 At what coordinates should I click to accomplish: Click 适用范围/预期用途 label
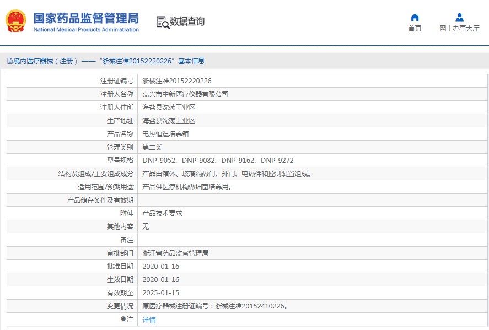pyautogui.click(x=106, y=187)
